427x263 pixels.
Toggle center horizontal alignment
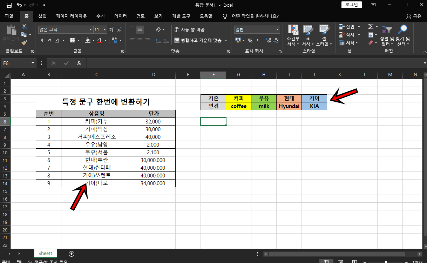[140, 40]
